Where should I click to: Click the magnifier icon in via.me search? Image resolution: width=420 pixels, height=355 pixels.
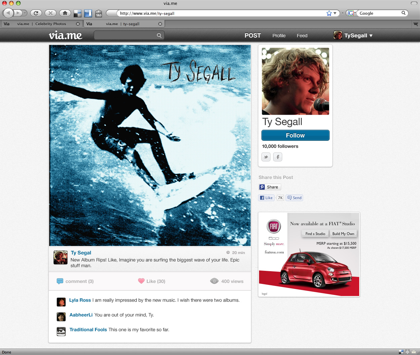point(159,35)
